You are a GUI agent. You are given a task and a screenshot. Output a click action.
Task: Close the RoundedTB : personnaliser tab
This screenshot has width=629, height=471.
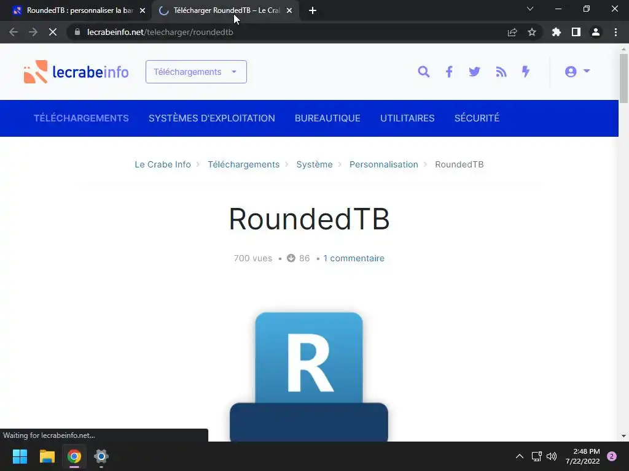point(143,10)
